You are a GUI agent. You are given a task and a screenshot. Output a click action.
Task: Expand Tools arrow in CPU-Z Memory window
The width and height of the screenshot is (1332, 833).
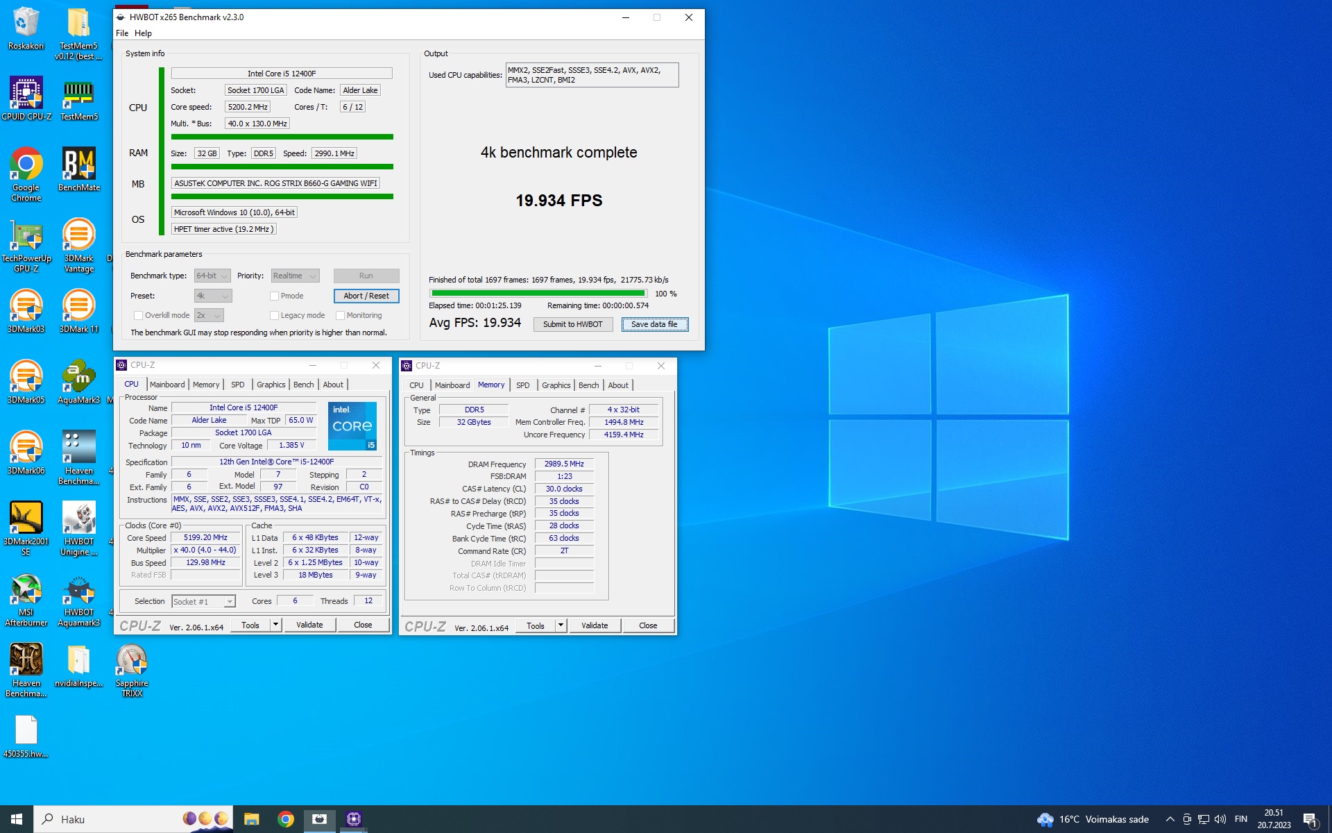[561, 625]
